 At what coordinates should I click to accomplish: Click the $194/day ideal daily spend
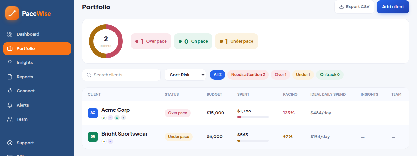coord(320,137)
